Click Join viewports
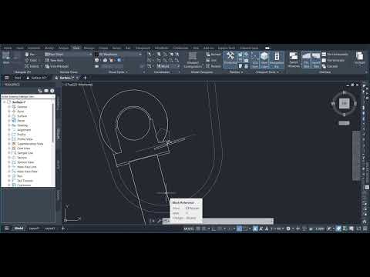The image size is (370, 277). (x=211, y=60)
